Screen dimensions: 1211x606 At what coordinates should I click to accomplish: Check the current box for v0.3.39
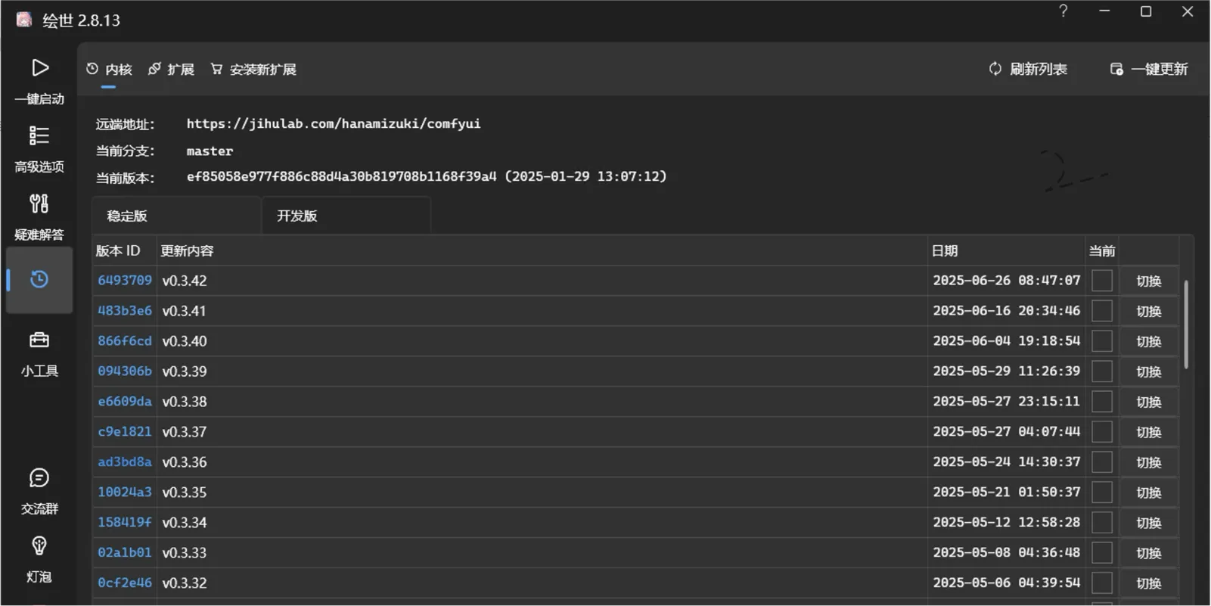(1102, 371)
